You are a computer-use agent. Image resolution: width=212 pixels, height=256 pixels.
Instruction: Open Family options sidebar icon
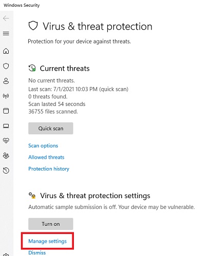pos(6,156)
